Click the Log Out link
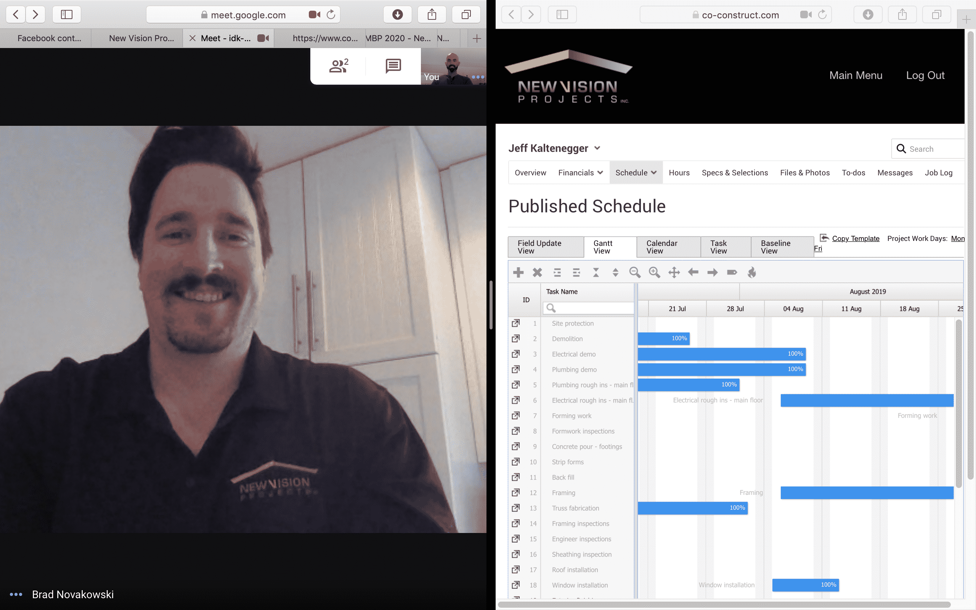Screen dimensions: 976x610 coord(925,75)
